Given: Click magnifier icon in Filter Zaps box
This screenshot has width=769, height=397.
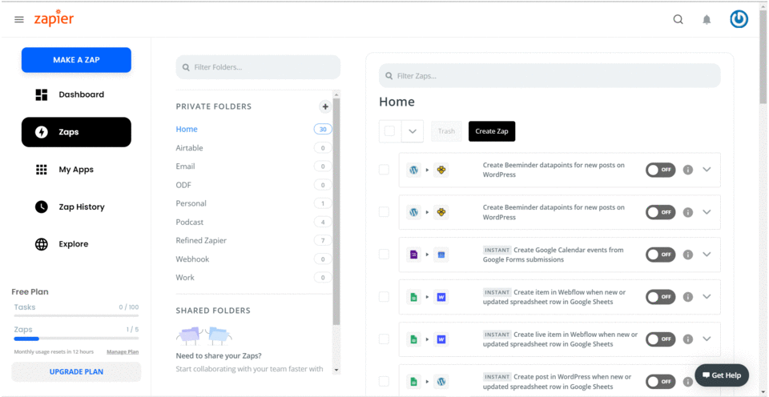Looking at the screenshot, I should click(389, 76).
